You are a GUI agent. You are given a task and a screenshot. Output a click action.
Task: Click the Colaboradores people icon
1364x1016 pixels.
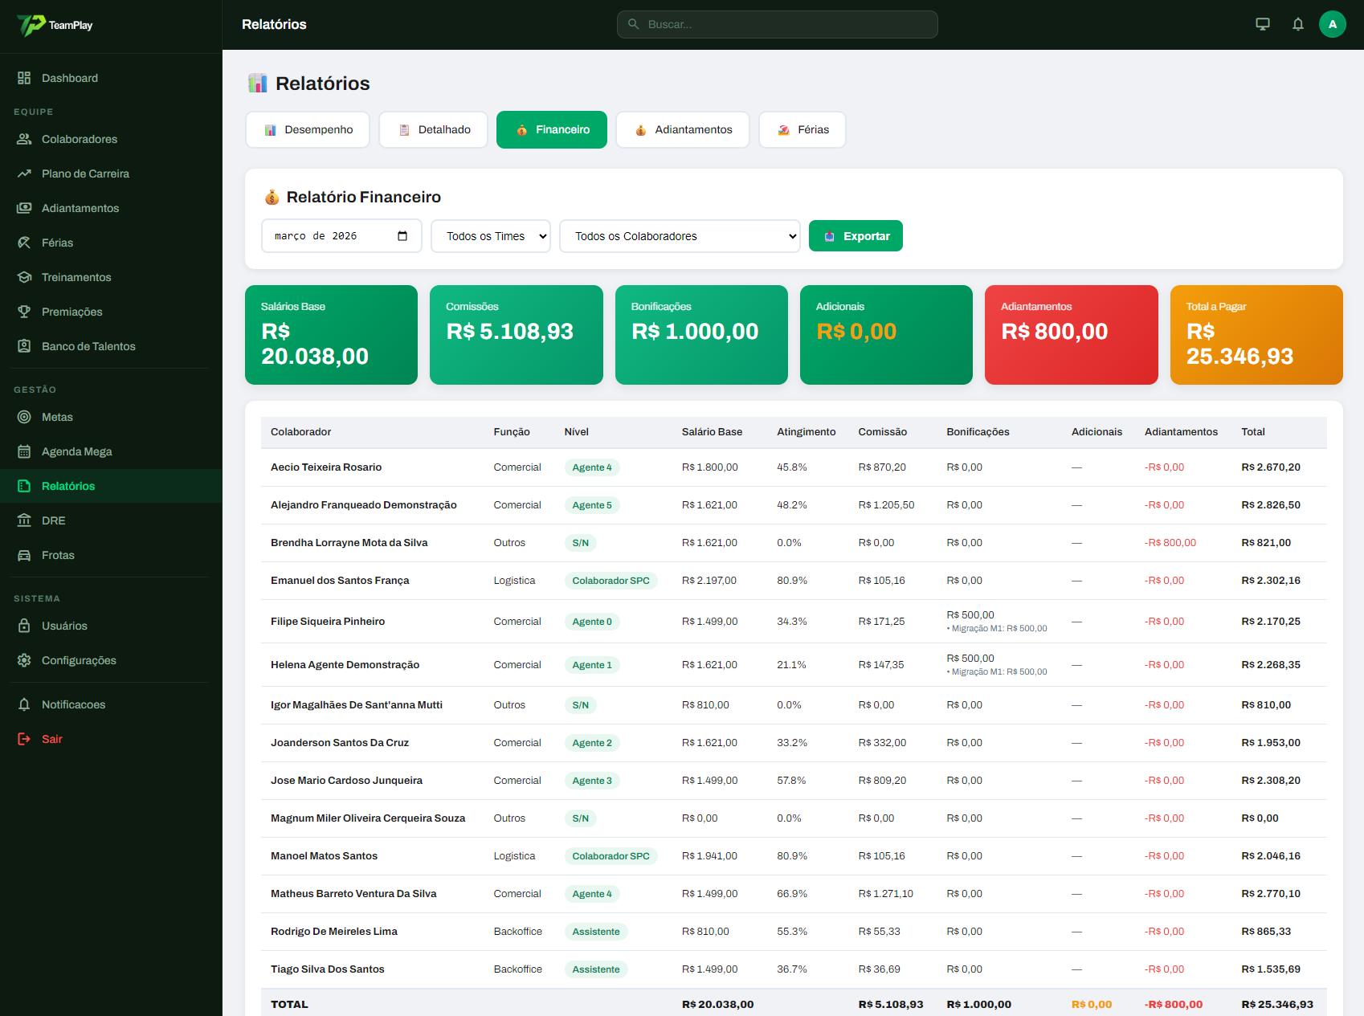(x=24, y=139)
